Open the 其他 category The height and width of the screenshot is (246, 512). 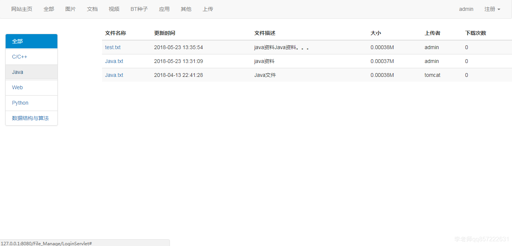coord(186,9)
